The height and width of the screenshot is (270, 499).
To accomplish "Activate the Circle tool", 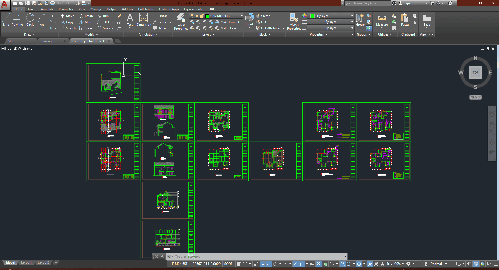I will pos(30,20).
